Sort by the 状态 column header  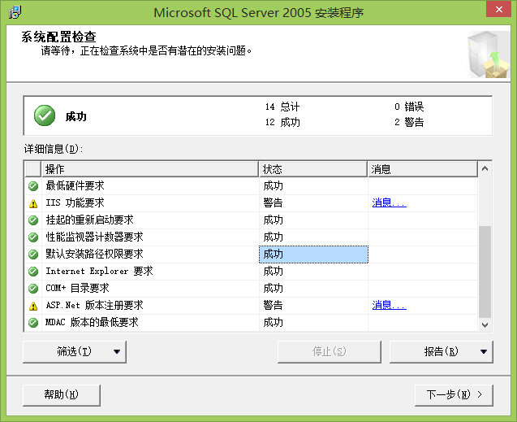(x=313, y=169)
